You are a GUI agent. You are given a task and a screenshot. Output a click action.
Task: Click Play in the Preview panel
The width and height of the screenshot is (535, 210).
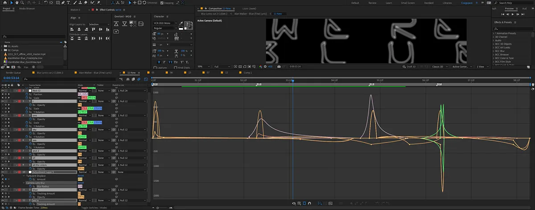click(513, 14)
